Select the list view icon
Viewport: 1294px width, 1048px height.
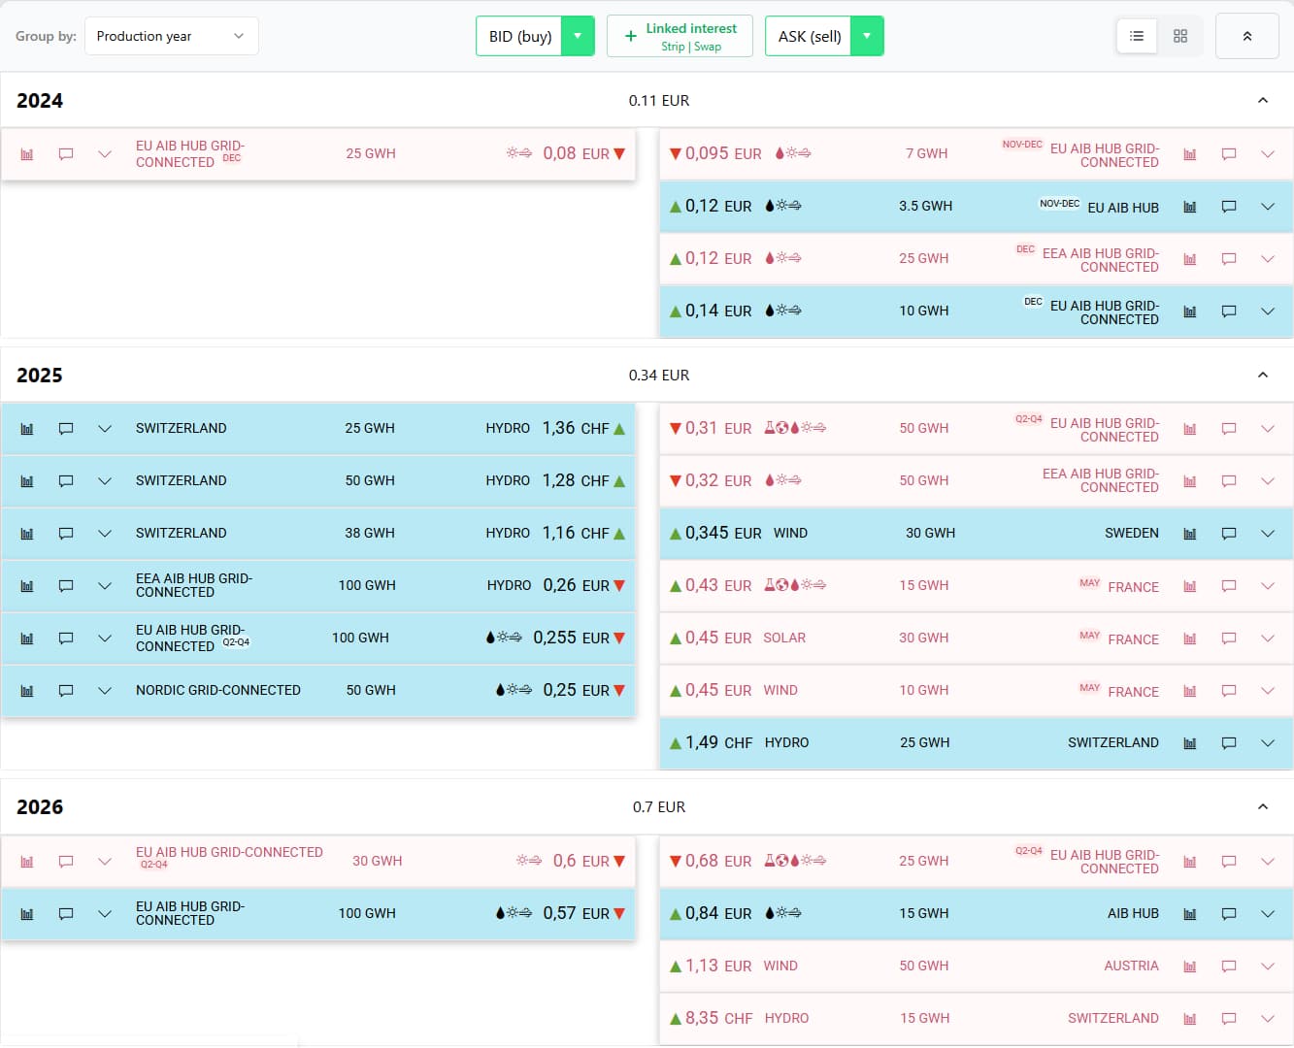[x=1136, y=35]
